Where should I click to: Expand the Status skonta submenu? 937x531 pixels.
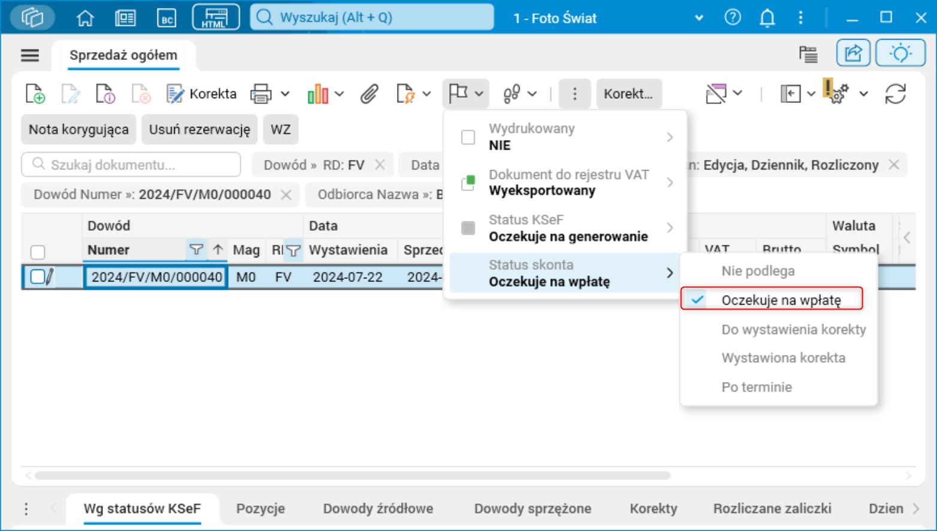click(670, 272)
